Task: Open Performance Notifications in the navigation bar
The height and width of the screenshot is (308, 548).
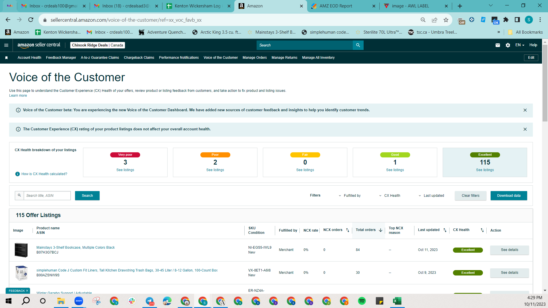Action: (179, 58)
